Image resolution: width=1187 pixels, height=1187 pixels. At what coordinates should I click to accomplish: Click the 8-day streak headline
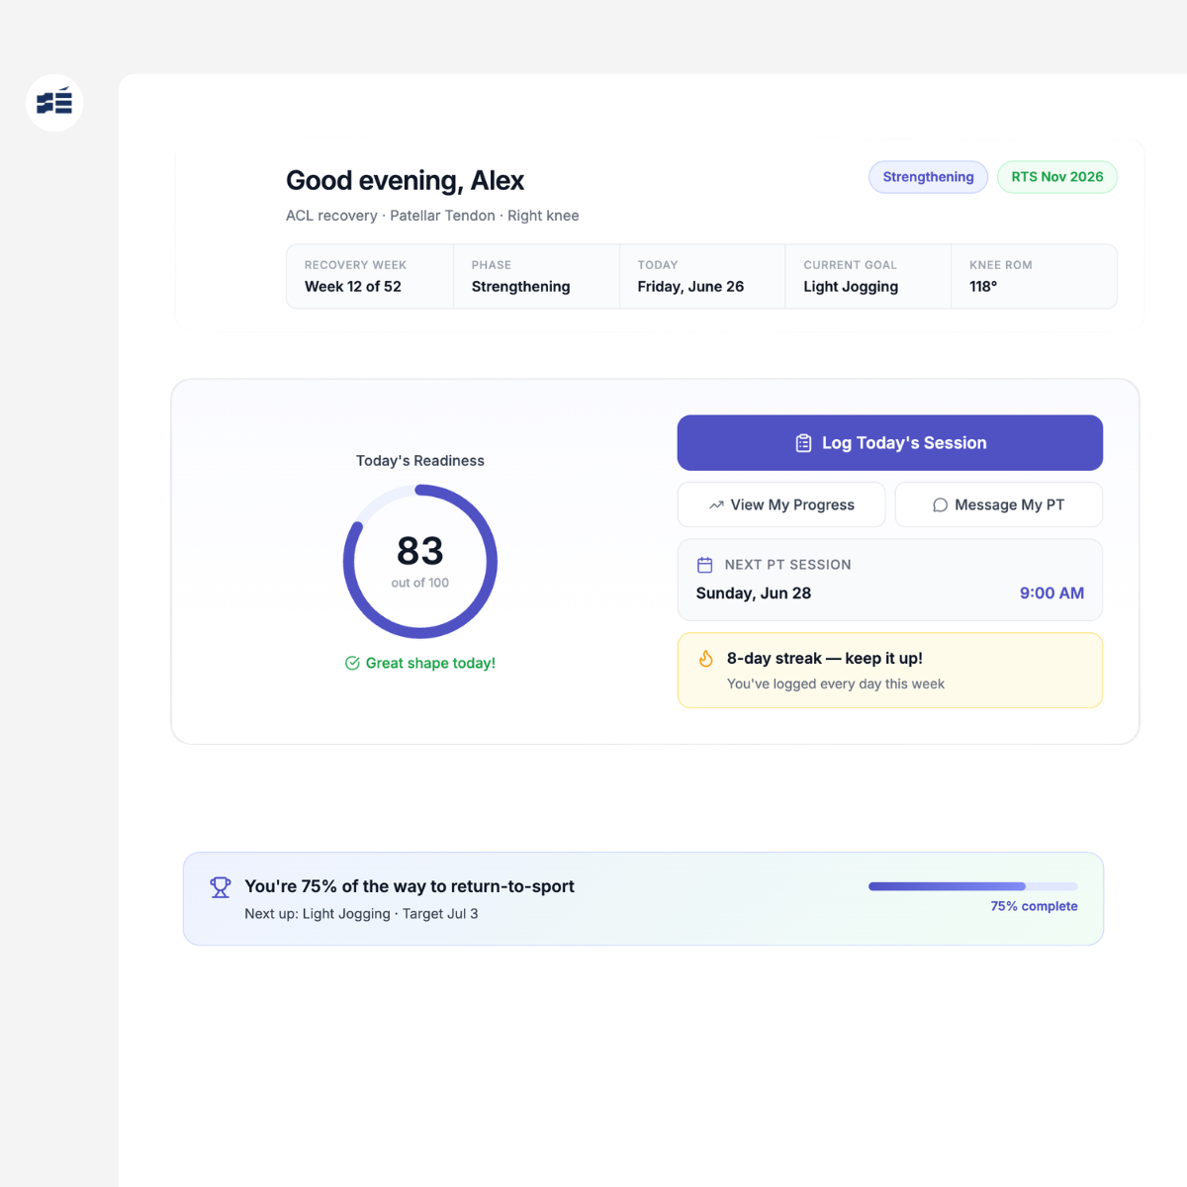point(825,658)
